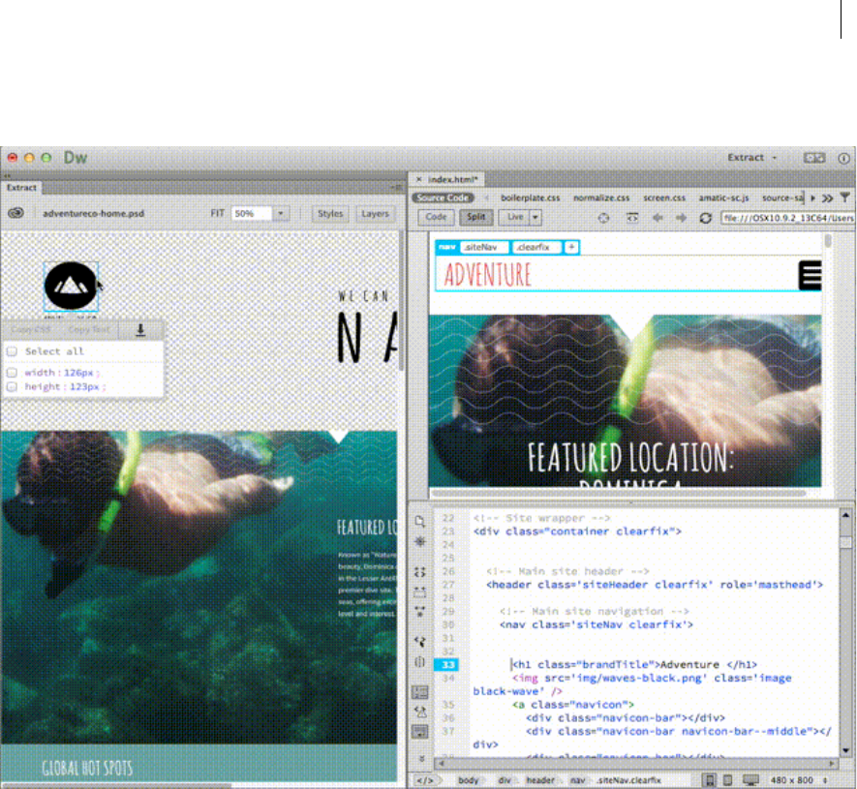Click the info icon in title bar
The width and height of the screenshot is (857, 789).
pos(843,158)
